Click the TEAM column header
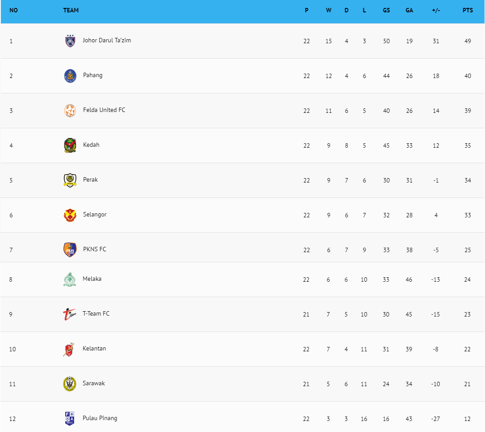Image resolution: width=485 pixels, height=432 pixels. (71, 11)
